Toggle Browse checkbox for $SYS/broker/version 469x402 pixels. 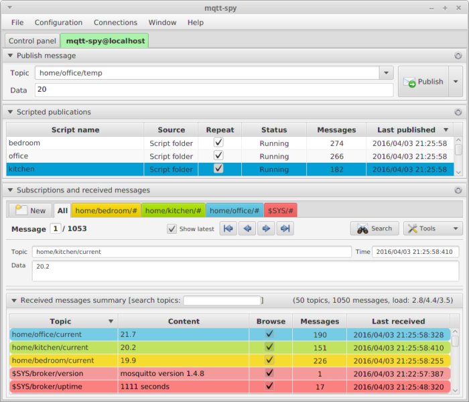(x=269, y=373)
